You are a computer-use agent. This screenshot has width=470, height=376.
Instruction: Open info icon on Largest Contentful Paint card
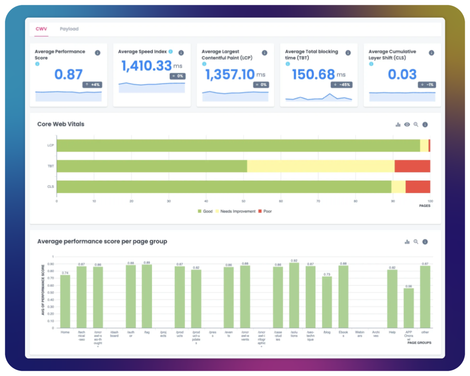click(x=264, y=53)
